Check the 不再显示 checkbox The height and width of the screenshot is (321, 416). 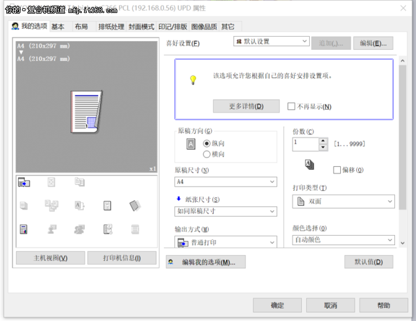[x=291, y=106]
